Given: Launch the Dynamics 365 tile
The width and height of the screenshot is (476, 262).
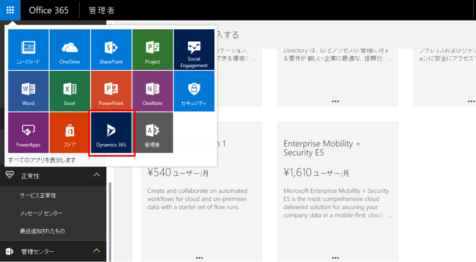Looking at the screenshot, I should (x=111, y=133).
